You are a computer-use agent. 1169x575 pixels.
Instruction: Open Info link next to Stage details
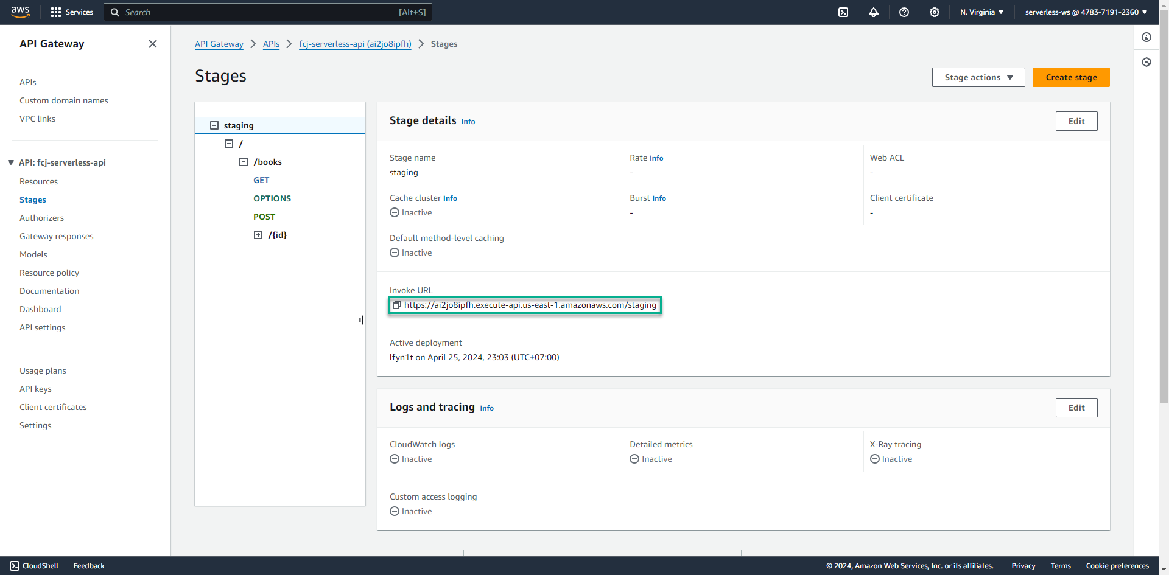(468, 122)
